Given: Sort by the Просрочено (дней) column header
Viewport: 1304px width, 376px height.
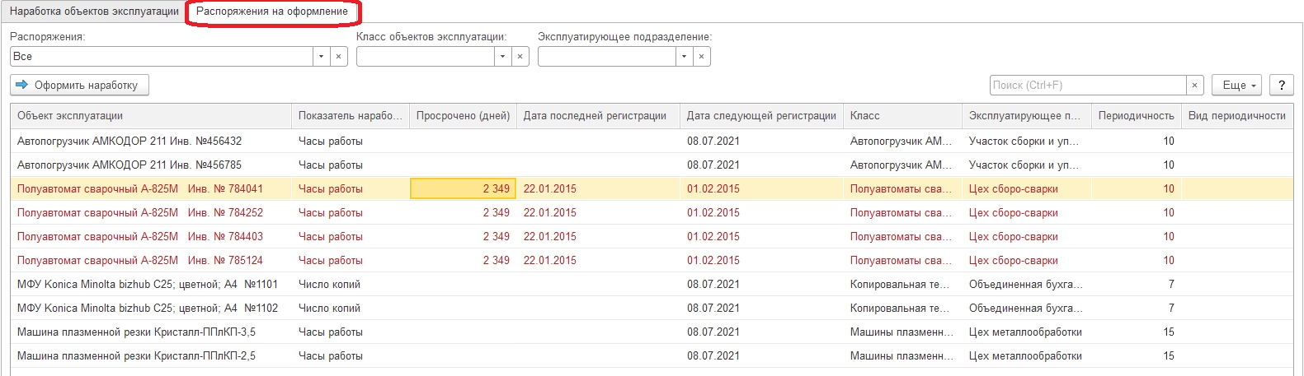Looking at the screenshot, I should coord(463,116).
